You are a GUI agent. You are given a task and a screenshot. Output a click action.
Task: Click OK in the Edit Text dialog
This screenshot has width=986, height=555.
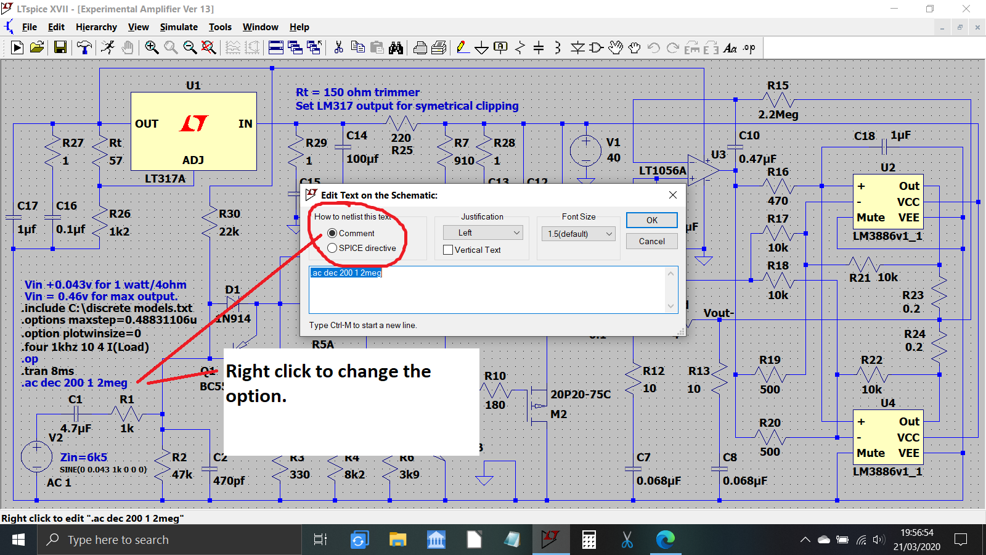pos(652,220)
